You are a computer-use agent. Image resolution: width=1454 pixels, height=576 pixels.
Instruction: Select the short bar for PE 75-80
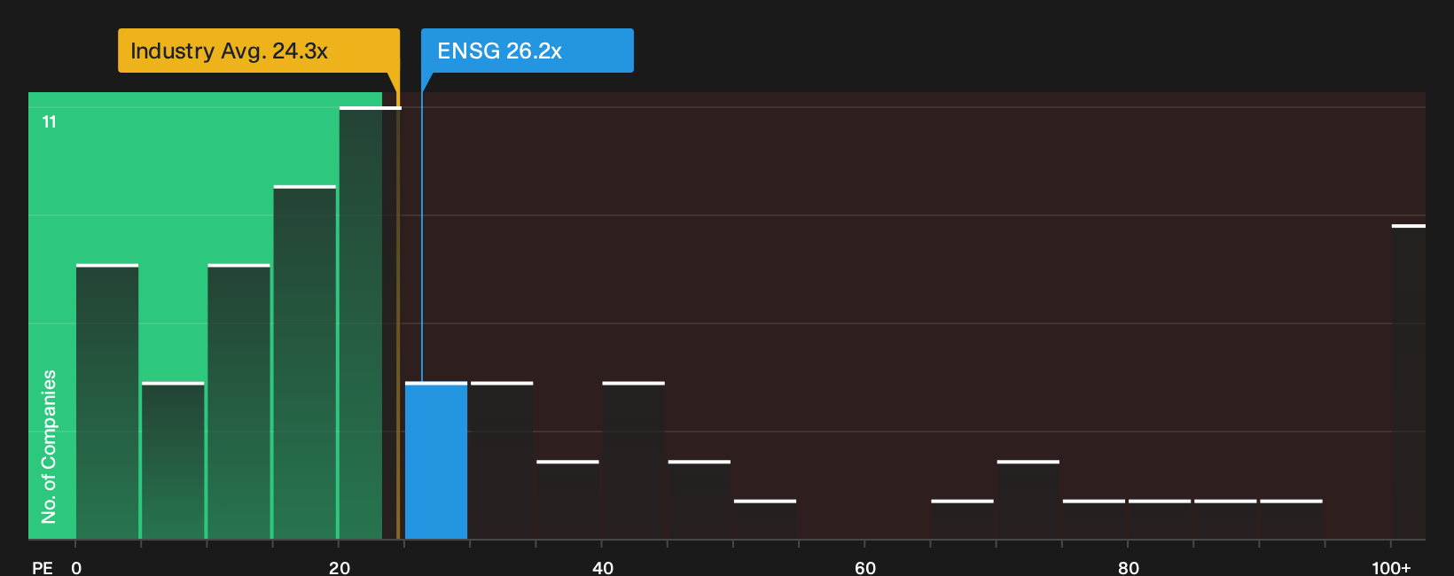1094,519
